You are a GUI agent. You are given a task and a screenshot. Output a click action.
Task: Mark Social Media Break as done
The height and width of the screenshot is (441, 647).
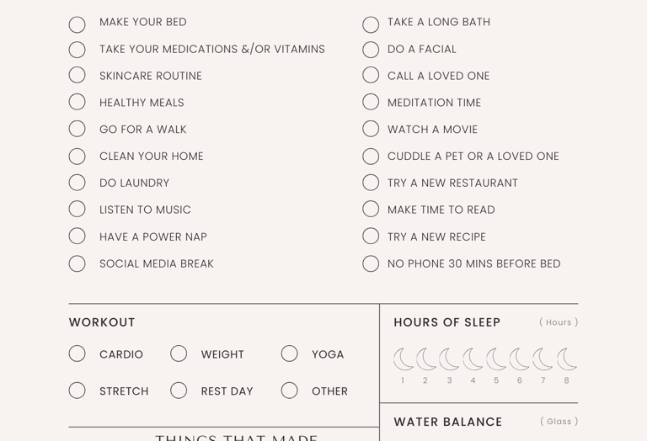(78, 263)
